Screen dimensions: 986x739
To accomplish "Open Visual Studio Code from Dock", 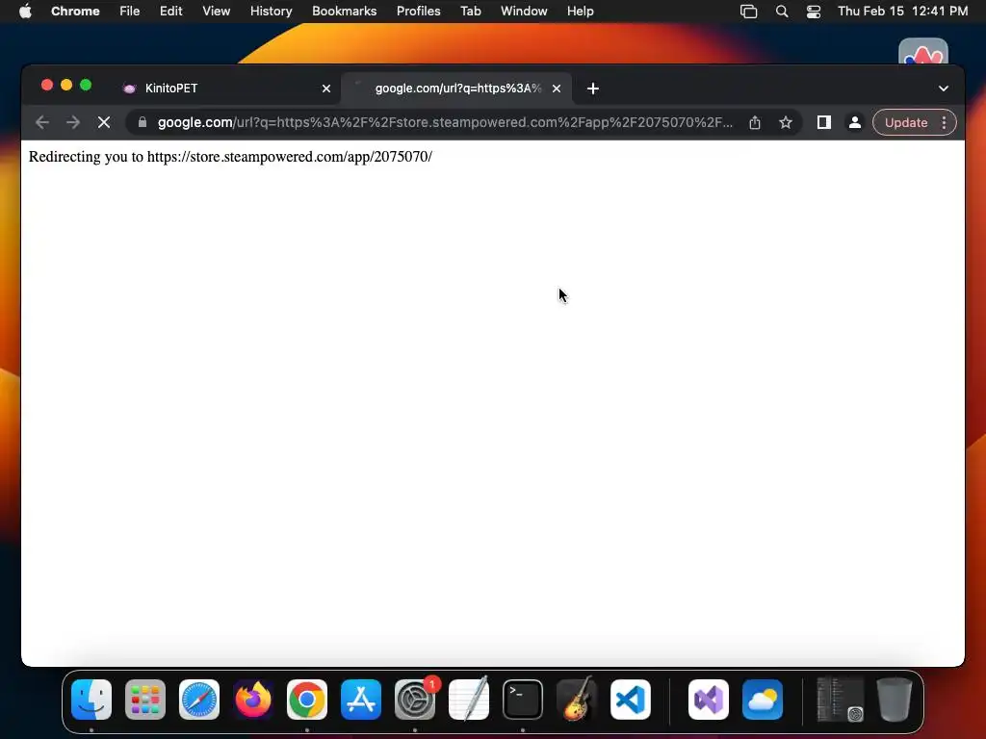I will [x=631, y=700].
